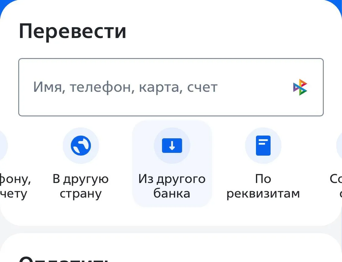Click the "Перевести" section heading

point(72,31)
